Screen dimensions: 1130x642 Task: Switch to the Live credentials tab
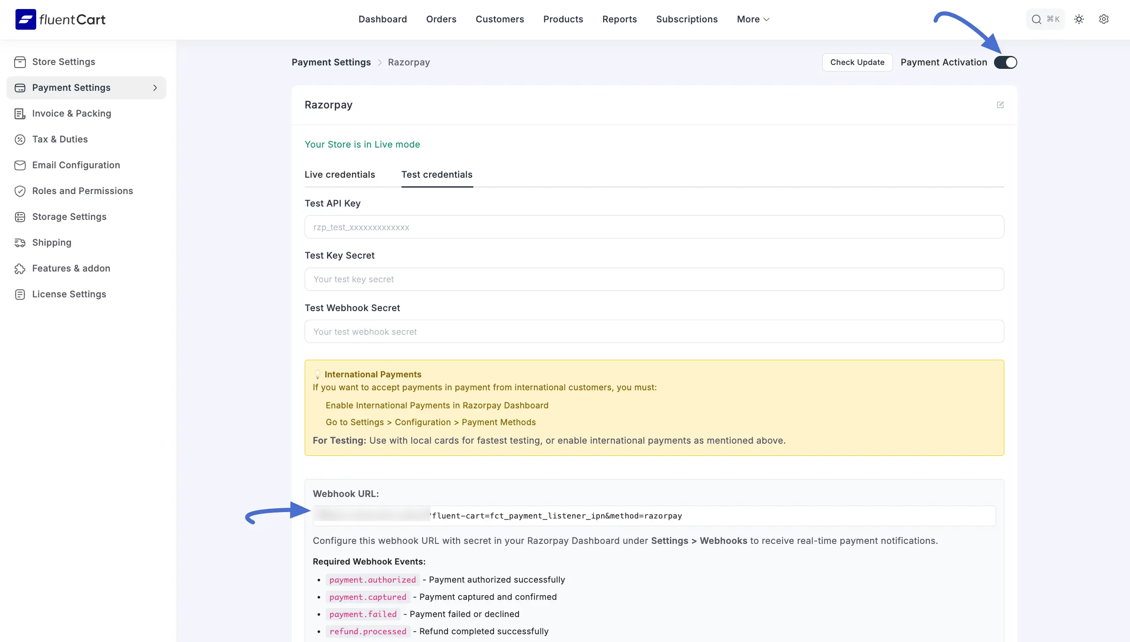pos(340,175)
